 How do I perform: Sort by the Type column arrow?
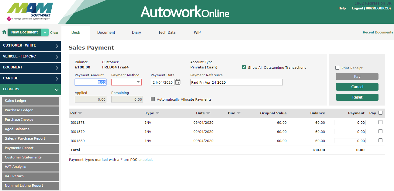click(x=157, y=113)
